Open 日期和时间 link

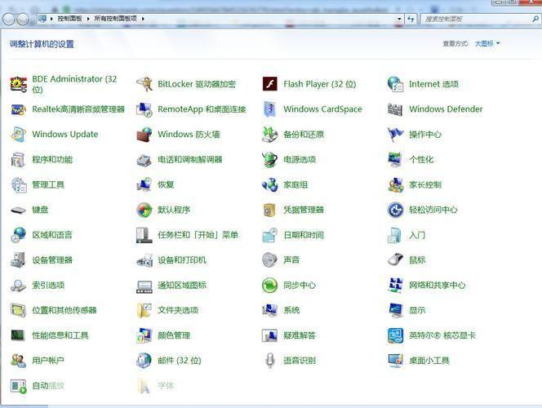pos(304,235)
